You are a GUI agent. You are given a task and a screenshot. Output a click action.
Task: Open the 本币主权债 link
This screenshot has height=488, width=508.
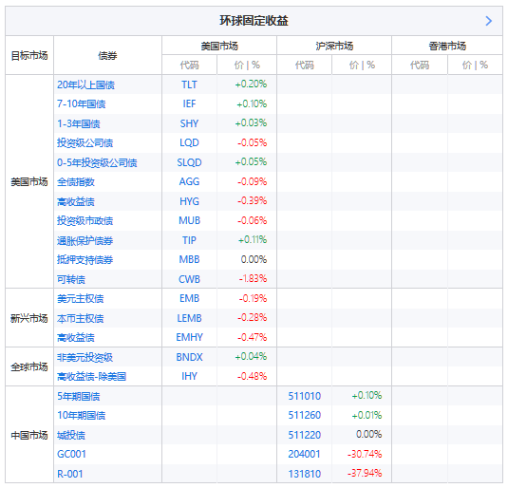tap(81, 318)
